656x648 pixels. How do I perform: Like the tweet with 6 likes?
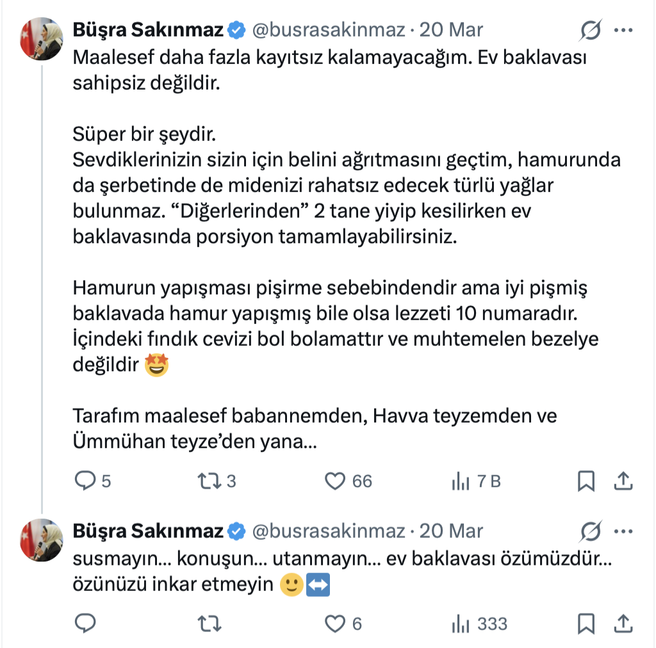click(x=336, y=623)
